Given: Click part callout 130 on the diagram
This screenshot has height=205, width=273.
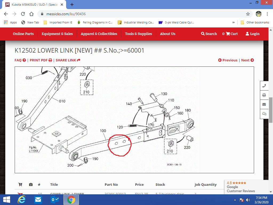Looking at the screenshot, I should (164, 94).
